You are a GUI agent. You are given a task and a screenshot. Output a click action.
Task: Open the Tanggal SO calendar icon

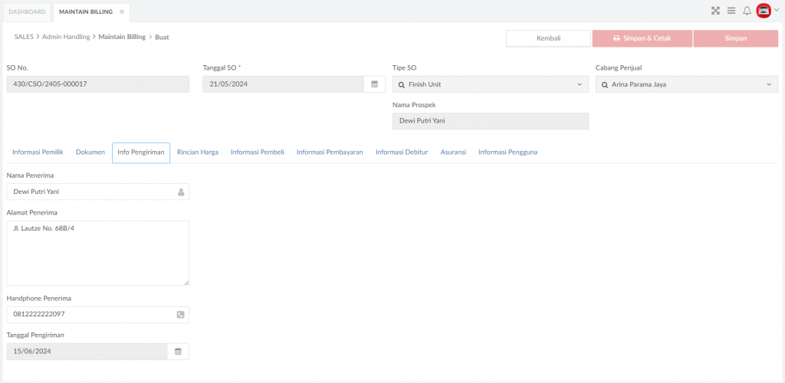click(x=374, y=84)
